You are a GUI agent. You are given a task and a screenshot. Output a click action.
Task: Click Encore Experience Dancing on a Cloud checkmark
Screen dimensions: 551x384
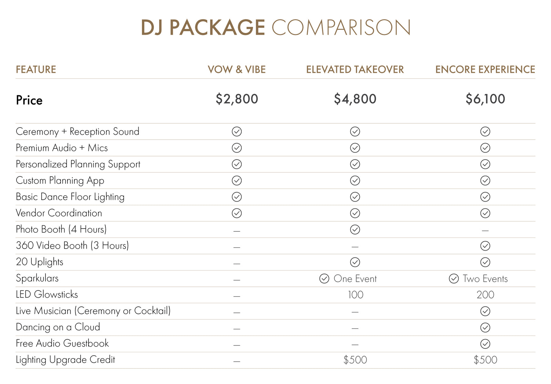pos(485,328)
